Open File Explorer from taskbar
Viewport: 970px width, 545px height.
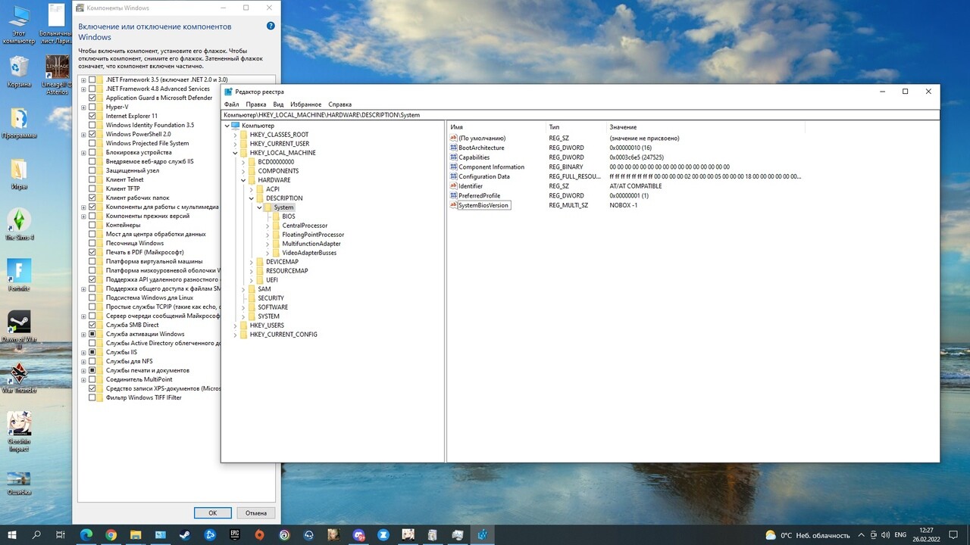coord(136,534)
